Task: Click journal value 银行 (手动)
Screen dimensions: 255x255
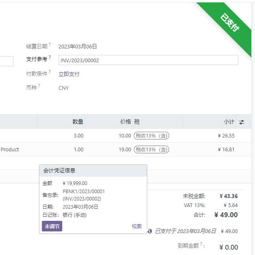Action: coord(74,215)
